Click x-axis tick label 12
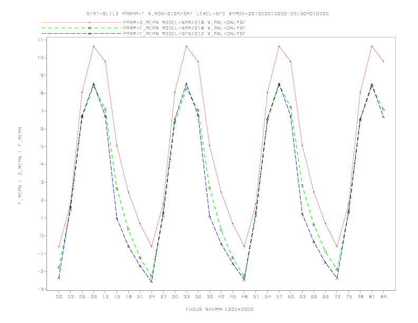 (x=106, y=297)
